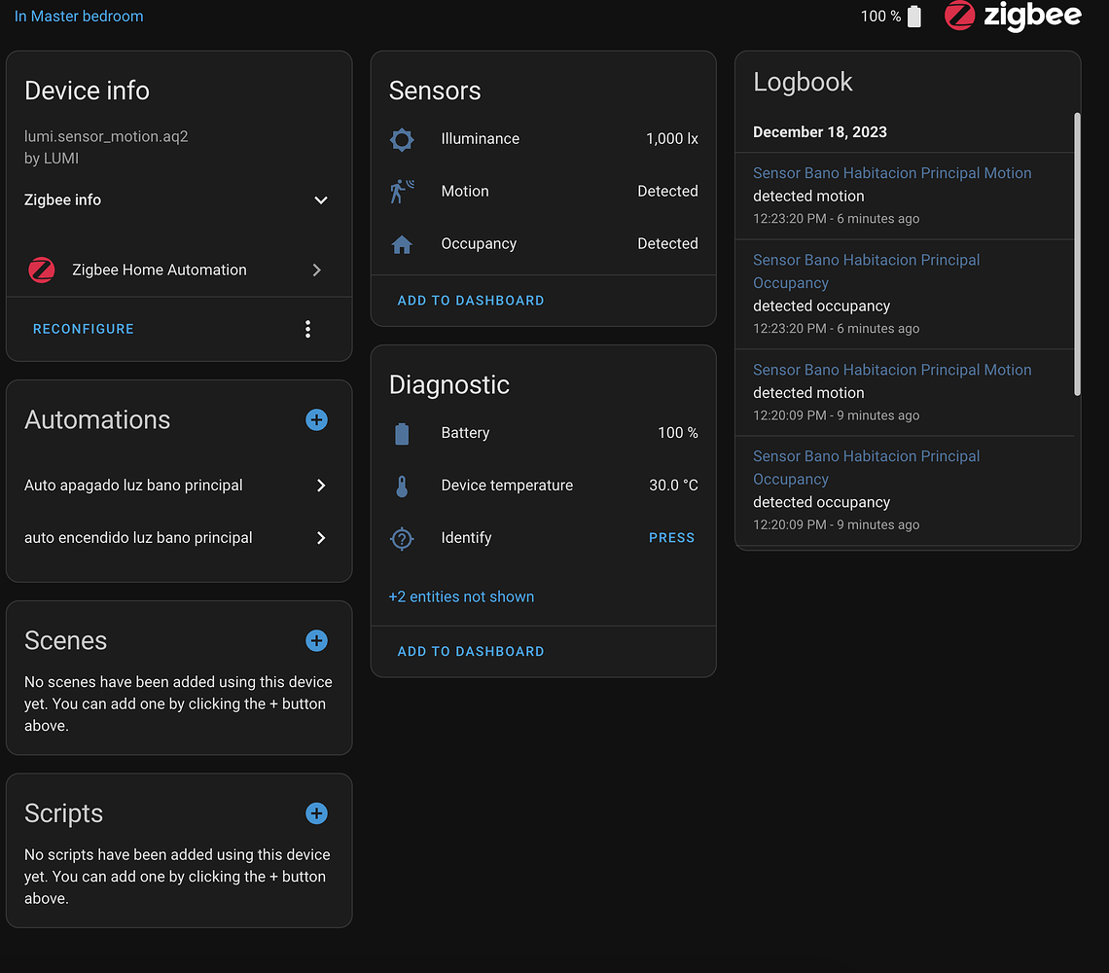This screenshot has height=973, width=1109.
Task: Click the Illuminance value 1,000 lx
Action: 672,139
